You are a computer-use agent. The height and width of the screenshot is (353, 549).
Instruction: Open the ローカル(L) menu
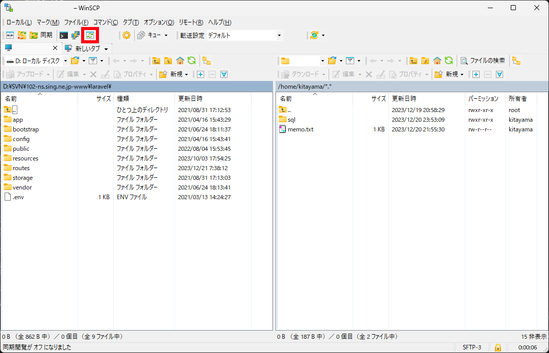(x=19, y=22)
